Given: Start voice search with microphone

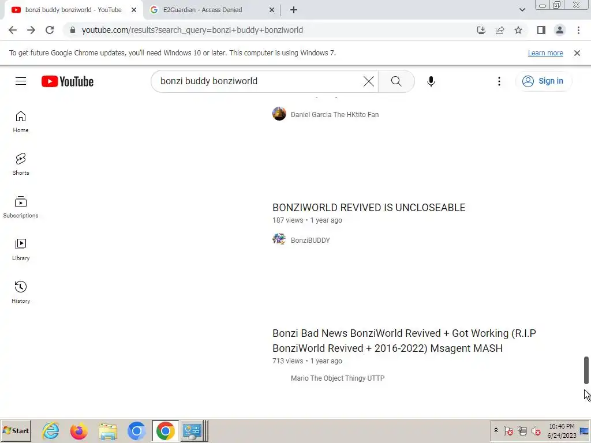Looking at the screenshot, I should (431, 81).
